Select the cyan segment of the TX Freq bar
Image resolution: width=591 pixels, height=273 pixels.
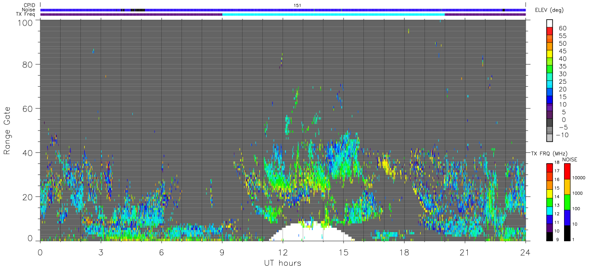(334, 14)
